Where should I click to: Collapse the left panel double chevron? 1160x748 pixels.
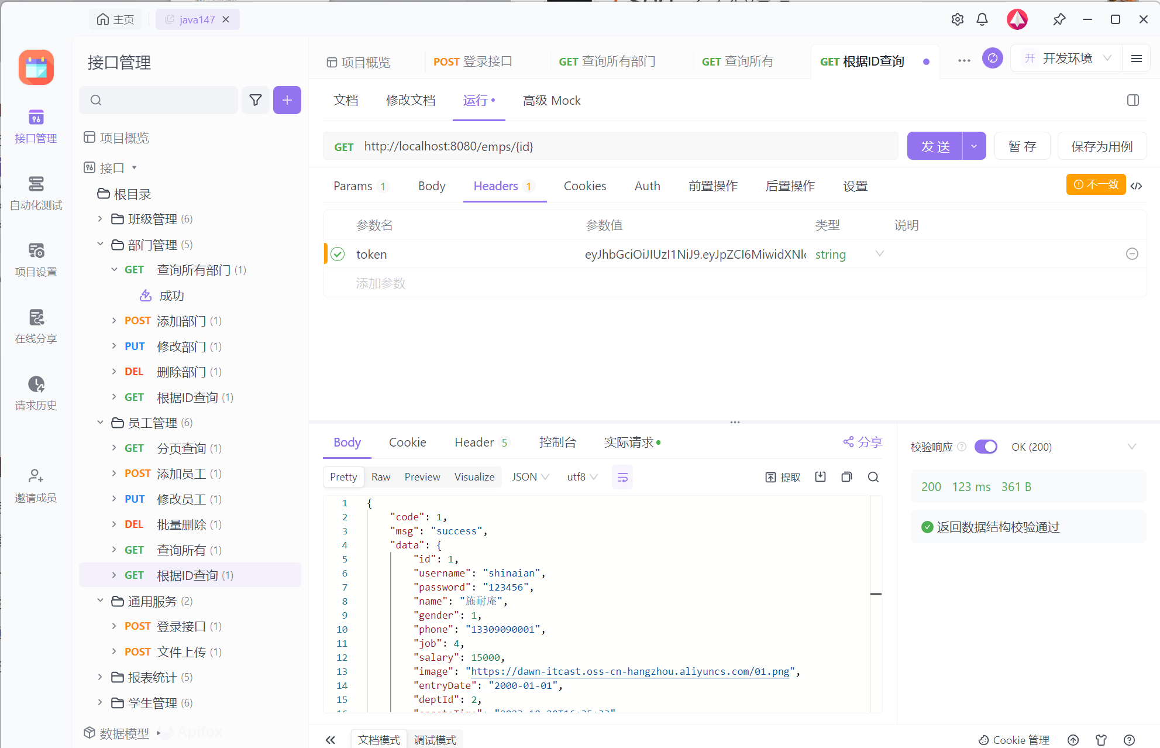(x=331, y=740)
